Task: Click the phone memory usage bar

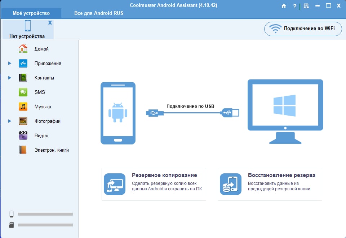Action: click(x=45, y=214)
